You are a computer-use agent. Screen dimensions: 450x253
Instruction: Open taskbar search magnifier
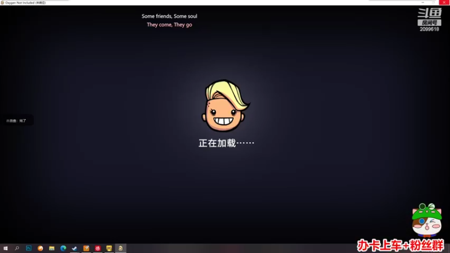(x=17, y=248)
